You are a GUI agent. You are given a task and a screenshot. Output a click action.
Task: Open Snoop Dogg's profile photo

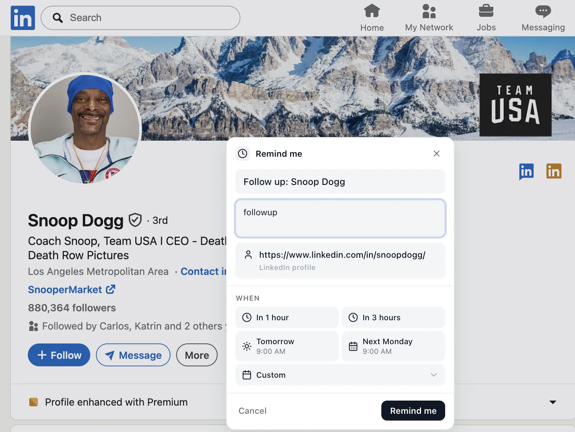click(85, 129)
